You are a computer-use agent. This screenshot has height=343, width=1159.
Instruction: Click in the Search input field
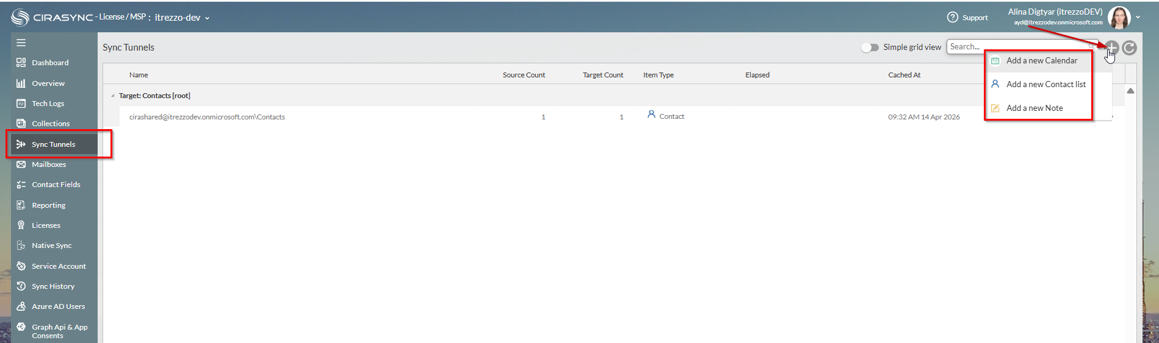[x=1022, y=47]
